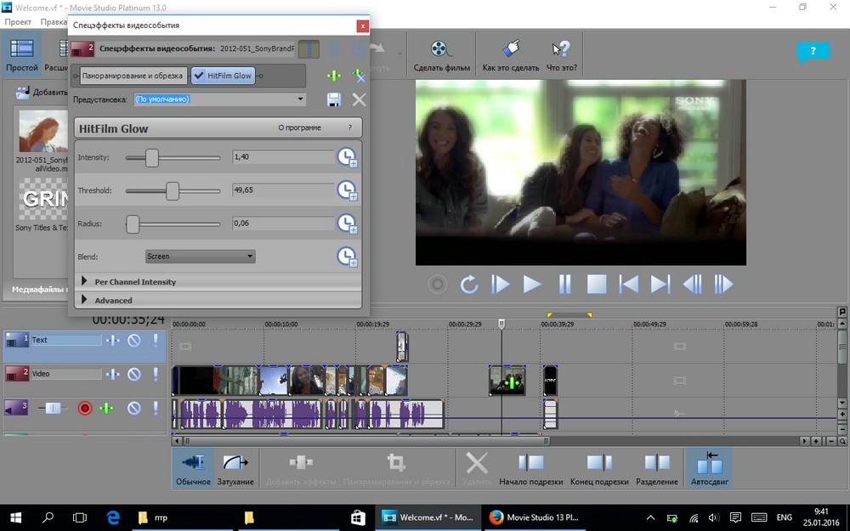
Task: Click Threshold value field 49,65
Action: (x=283, y=190)
